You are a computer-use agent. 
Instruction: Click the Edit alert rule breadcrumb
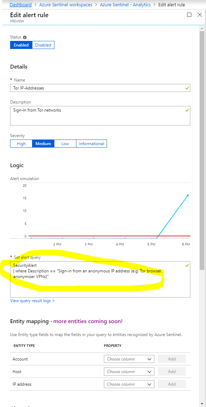pyautogui.click(x=171, y=5)
